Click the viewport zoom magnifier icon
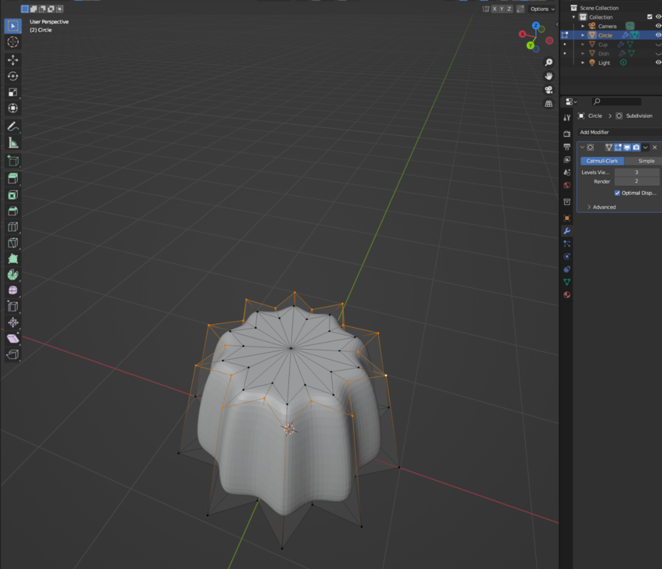 tap(549, 62)
